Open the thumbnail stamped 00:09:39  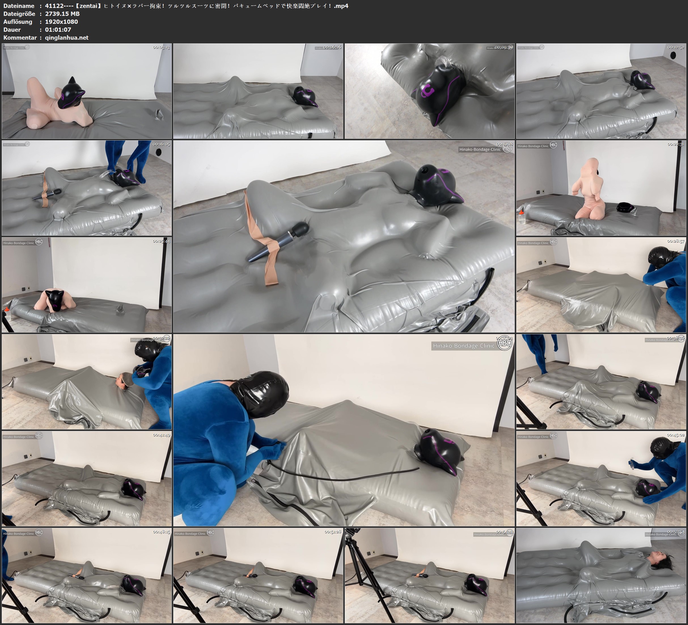(430, 91)
